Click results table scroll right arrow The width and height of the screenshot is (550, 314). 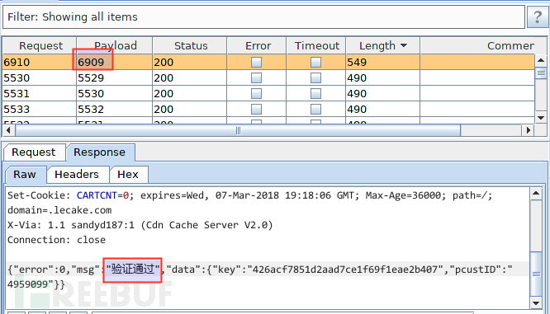tap(528, 130)
